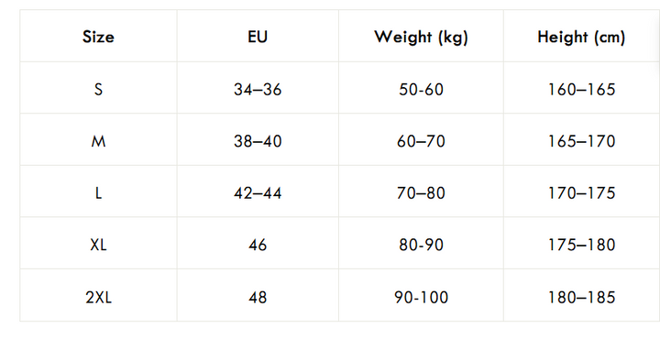The image size is (660, 339).
Task: Click the Height (cm) column header
Action: (581, 38)
